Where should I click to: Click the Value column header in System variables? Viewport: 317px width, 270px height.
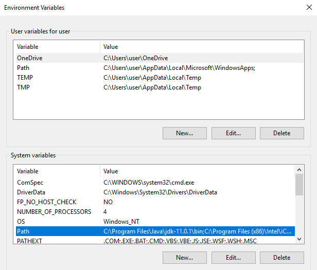coord(198,171)
